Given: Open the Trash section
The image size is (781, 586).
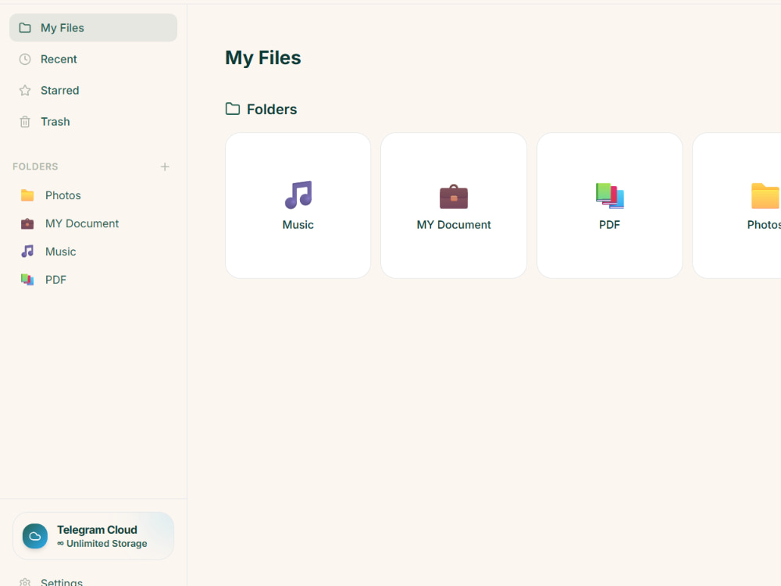Looking at the screenshot, I should pyautogui.click(x=93, y=122).
